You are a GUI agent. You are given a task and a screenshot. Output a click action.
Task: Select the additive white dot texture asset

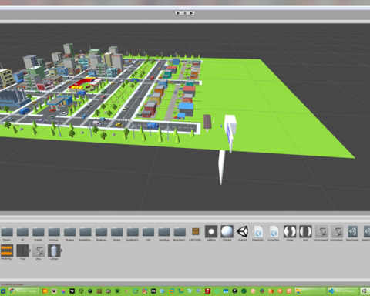[211, 232]
